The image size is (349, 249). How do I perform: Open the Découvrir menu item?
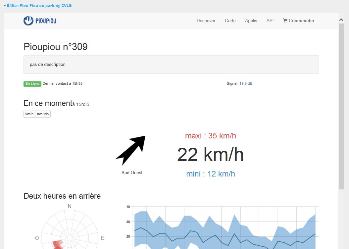(x=206, y=21)
